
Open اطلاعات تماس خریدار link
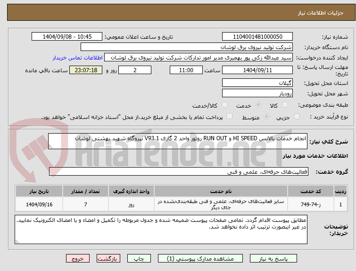click(78, 58)
